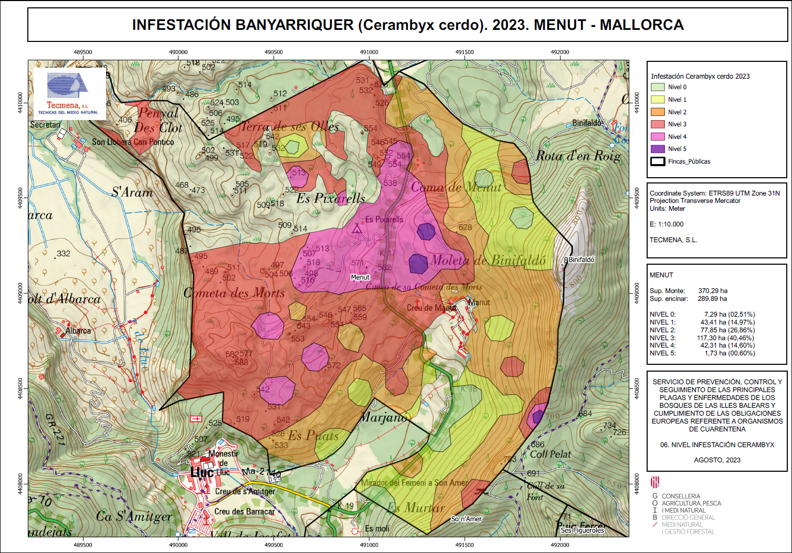The height and width of the screenshot is (553, 792).
Task: Click the NIVEL 3 area statistic row
Action: click(x=702, y=338)
